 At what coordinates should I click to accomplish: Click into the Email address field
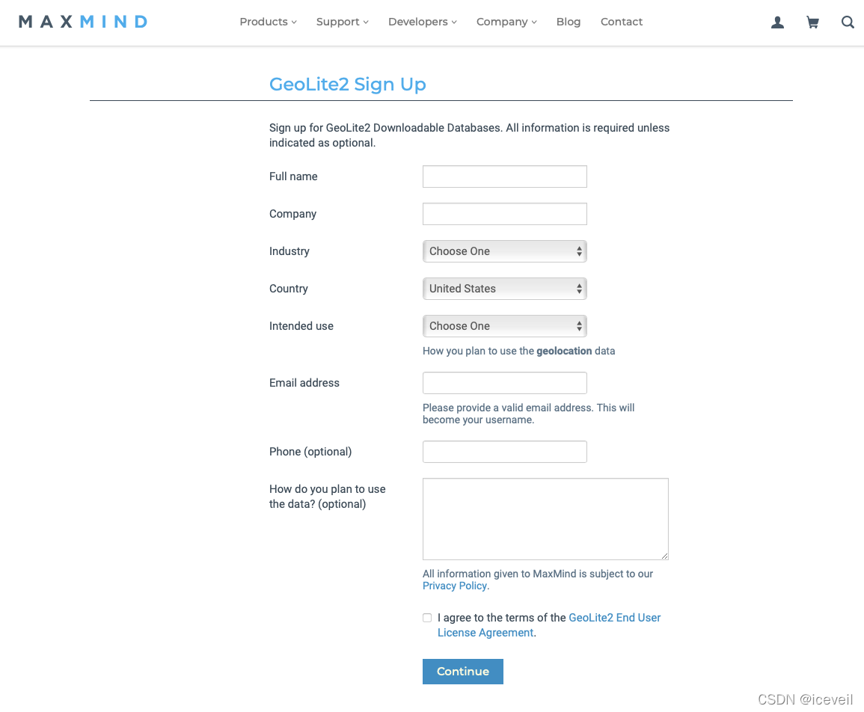504,383
